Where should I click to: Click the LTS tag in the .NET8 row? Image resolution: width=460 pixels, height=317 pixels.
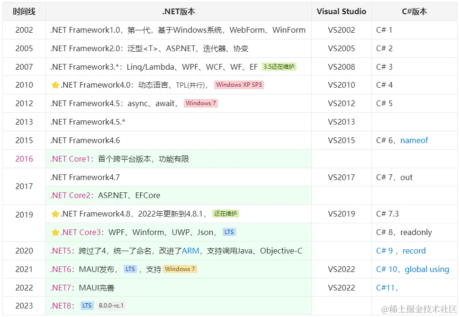click(87, 306)
